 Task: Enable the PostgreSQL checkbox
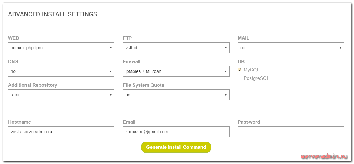tap(240, 78)
